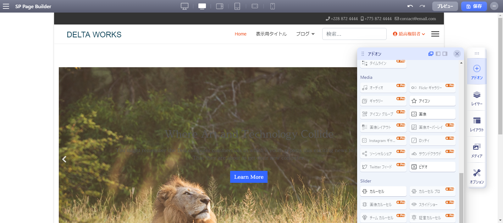
Task: Open the 最高権限者 user dropdown menu
Action: pos(409,34)
